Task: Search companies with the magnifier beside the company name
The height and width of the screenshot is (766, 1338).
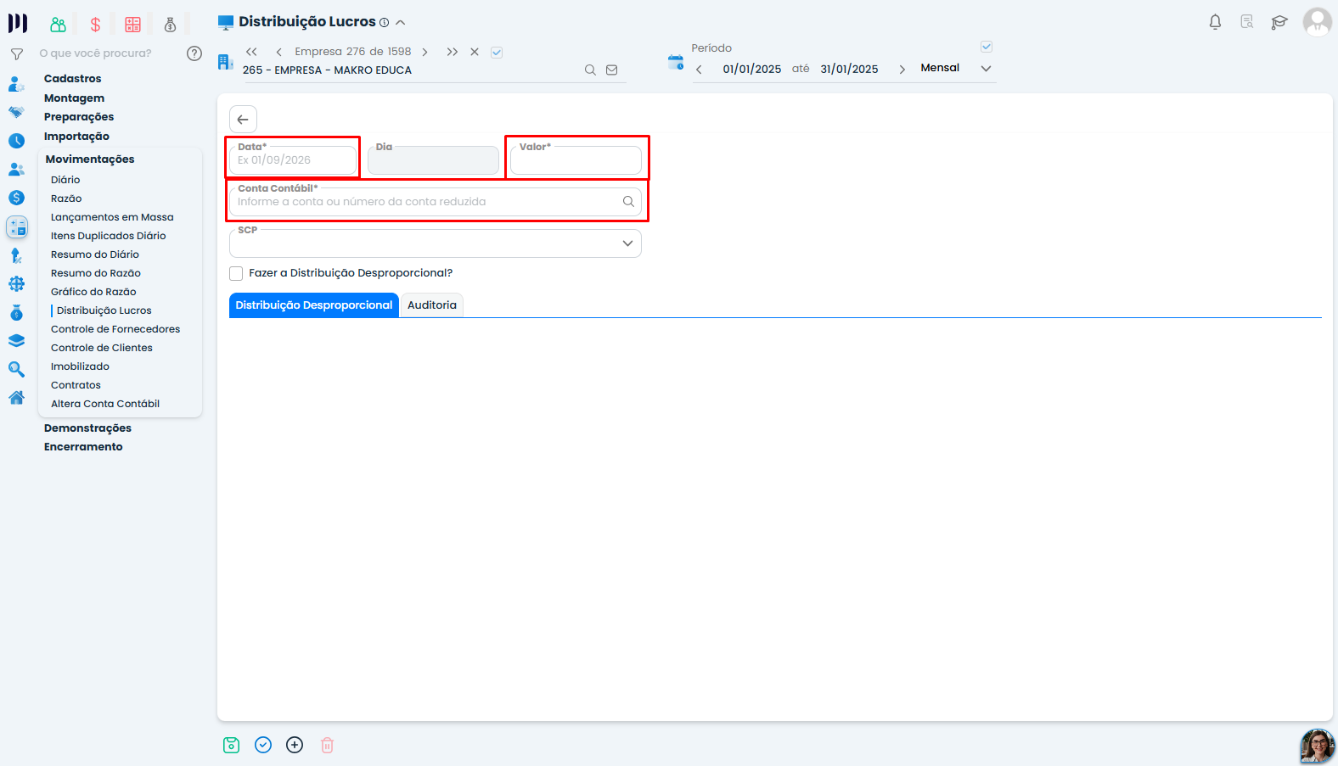Action: 590,70
